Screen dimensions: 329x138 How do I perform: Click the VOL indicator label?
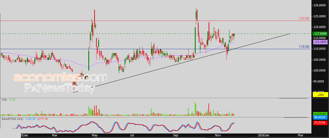pos(4,100)
